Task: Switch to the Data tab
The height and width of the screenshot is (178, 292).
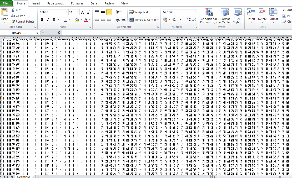Action: pyautogui.click(x=94, y=3)
